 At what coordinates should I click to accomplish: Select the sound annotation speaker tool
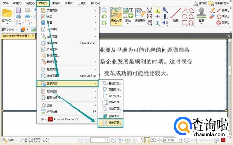165,23
